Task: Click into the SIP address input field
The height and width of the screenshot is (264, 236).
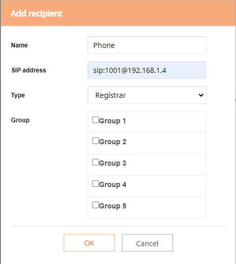Action: pos(147,70)
